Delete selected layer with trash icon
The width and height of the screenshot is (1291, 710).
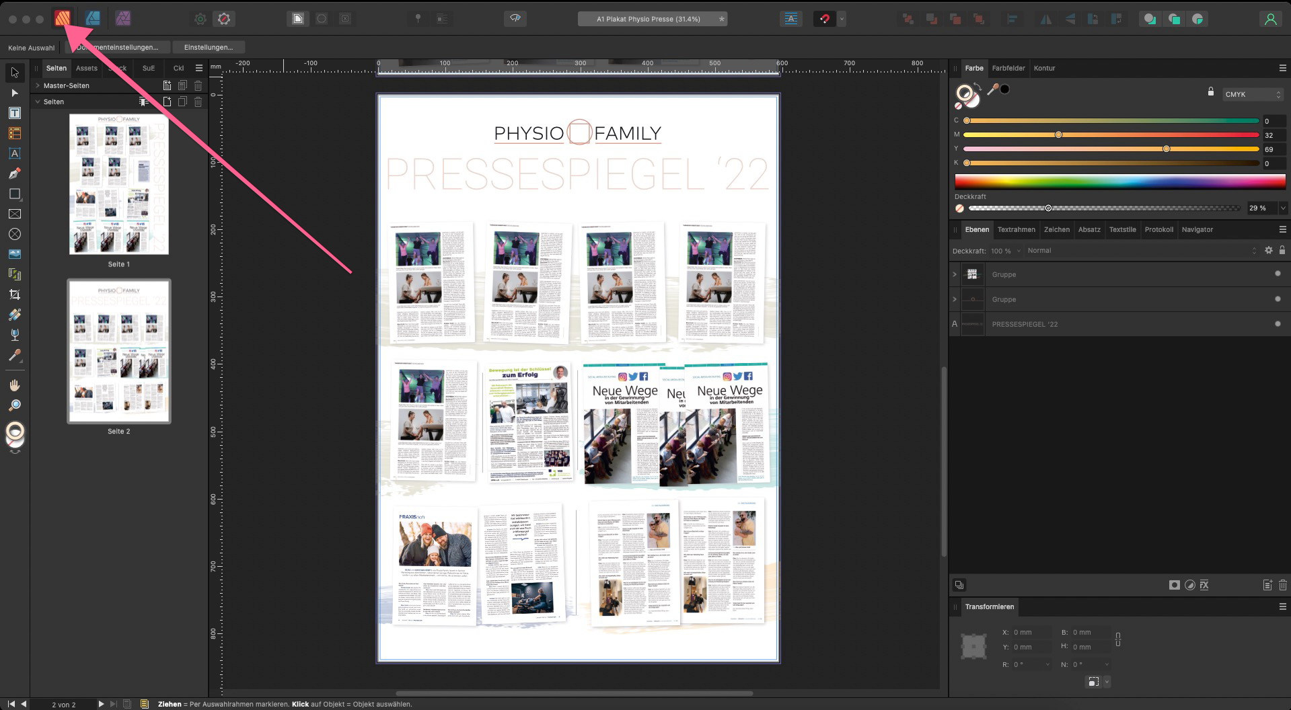[x=1282, y=585]
